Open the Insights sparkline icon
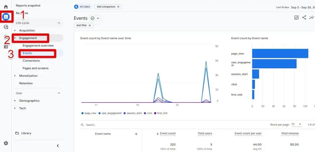The image size is (315, 152). pyautogui.click(x=311, y=18)
